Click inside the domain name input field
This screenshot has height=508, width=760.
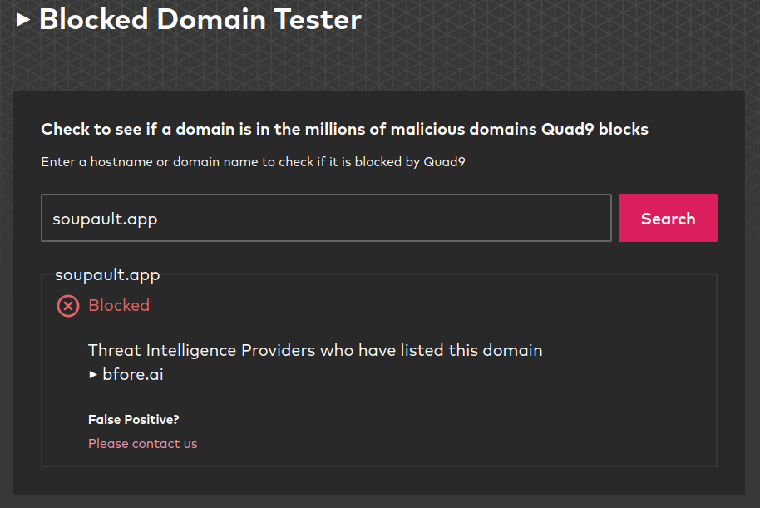click(x=326, y=218)
